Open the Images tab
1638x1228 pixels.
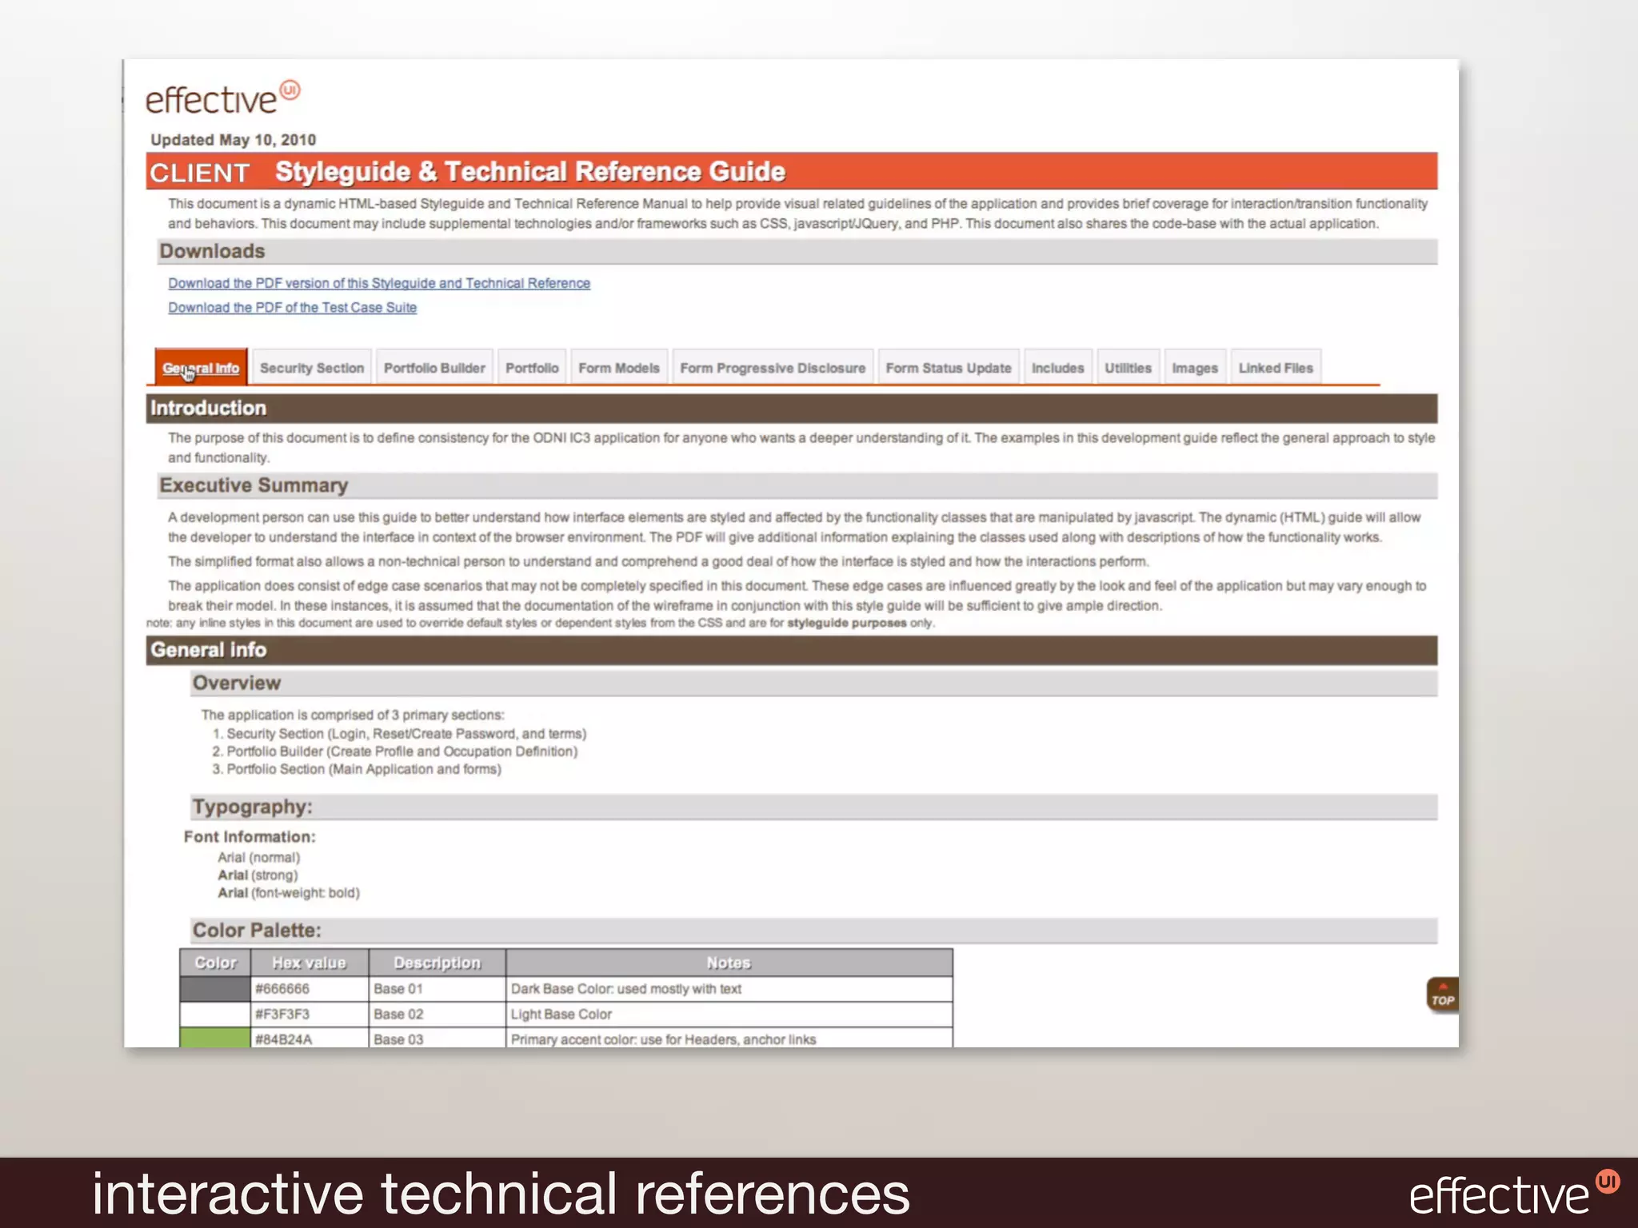pyautogui.click(x=1195, y=368)
